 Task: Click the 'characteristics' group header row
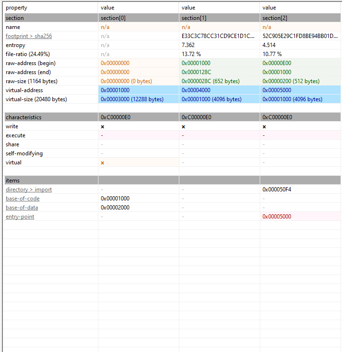point(23,117)
